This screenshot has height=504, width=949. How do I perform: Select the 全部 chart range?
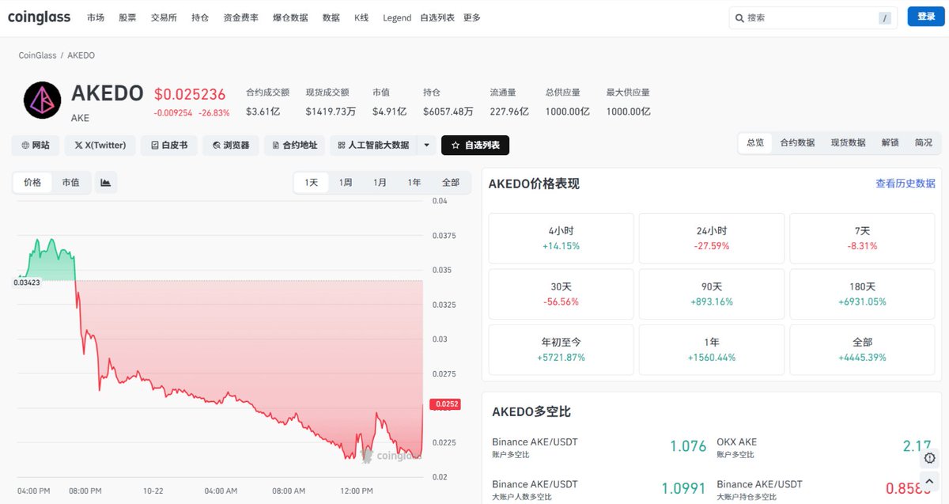450,183
